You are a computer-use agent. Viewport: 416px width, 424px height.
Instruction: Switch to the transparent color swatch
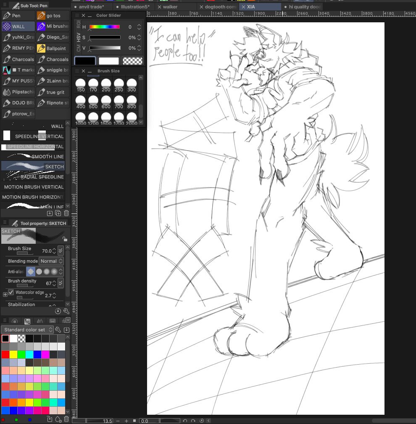pos(132,60)
